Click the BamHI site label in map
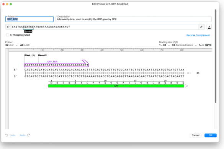Screen dimensions: 224x149 42,55
